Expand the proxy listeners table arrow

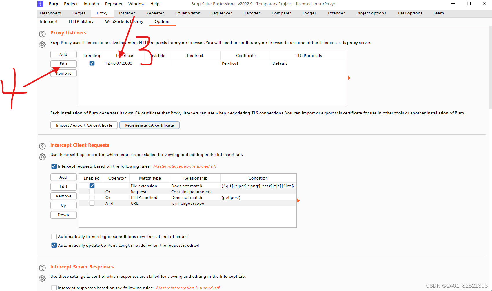[349, 78]
